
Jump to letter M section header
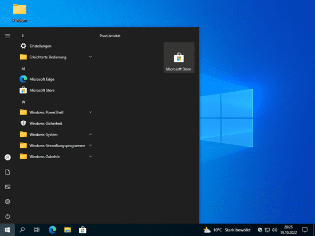coord(23,69)
